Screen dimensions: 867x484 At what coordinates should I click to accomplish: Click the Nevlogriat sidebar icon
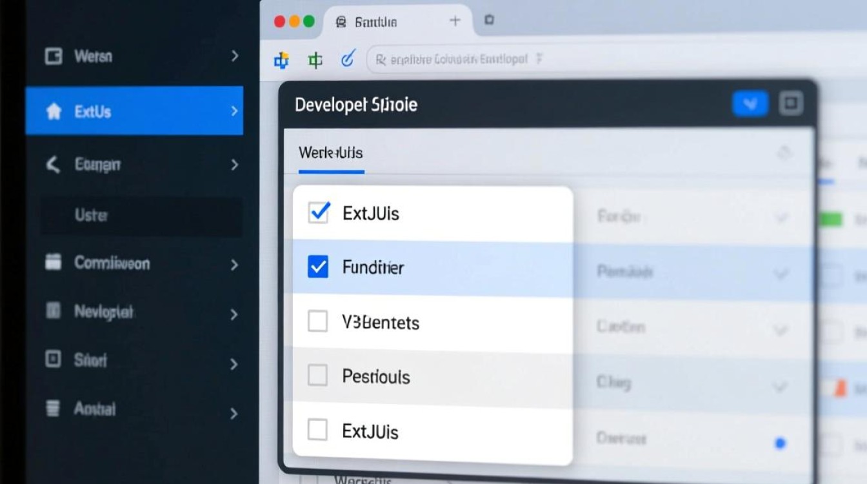(54, 311)
